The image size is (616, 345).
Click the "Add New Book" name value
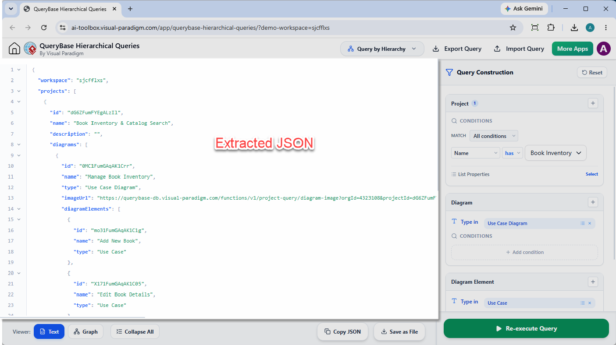coord(118,241)
